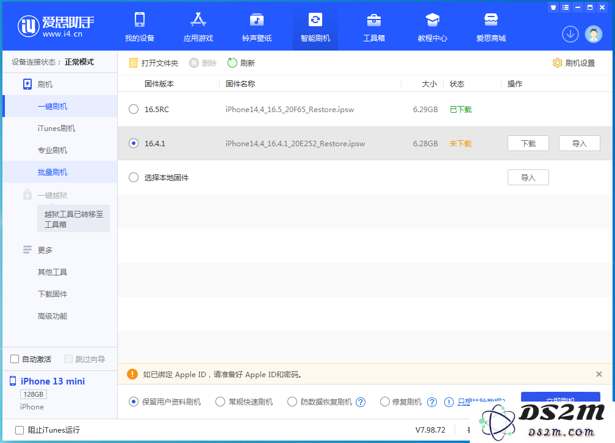Dismiss the Apple ID warning banner
The image size is (615, 443).
[599, 374]
